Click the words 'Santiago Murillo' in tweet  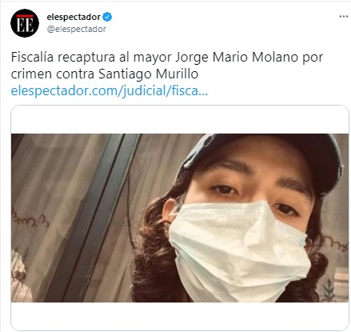point(149,74)
